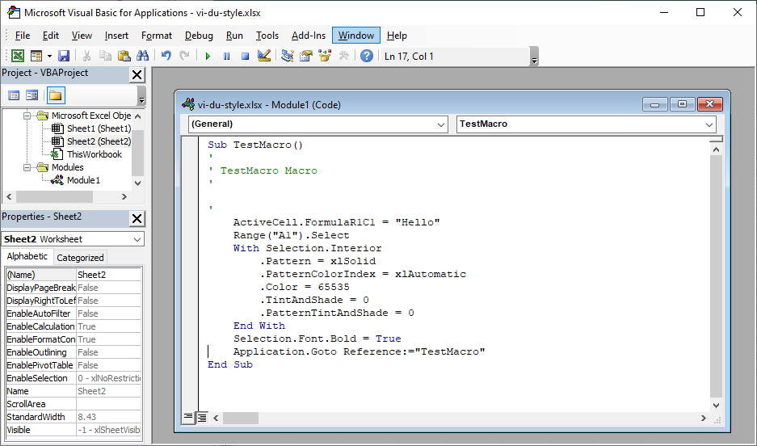Collapse the Modules folder node

coord(27,167)
